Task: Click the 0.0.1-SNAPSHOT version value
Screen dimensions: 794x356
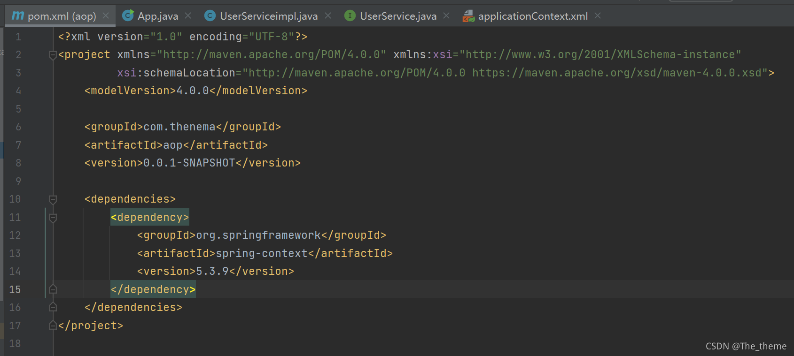Action: 189,163
